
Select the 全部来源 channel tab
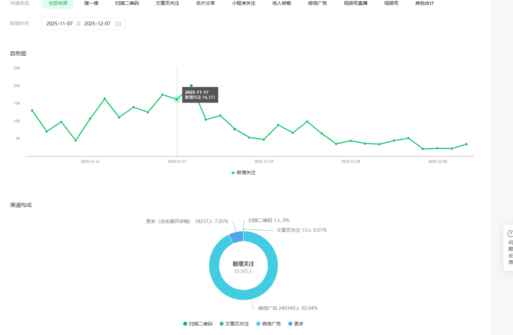coord(58,3)
